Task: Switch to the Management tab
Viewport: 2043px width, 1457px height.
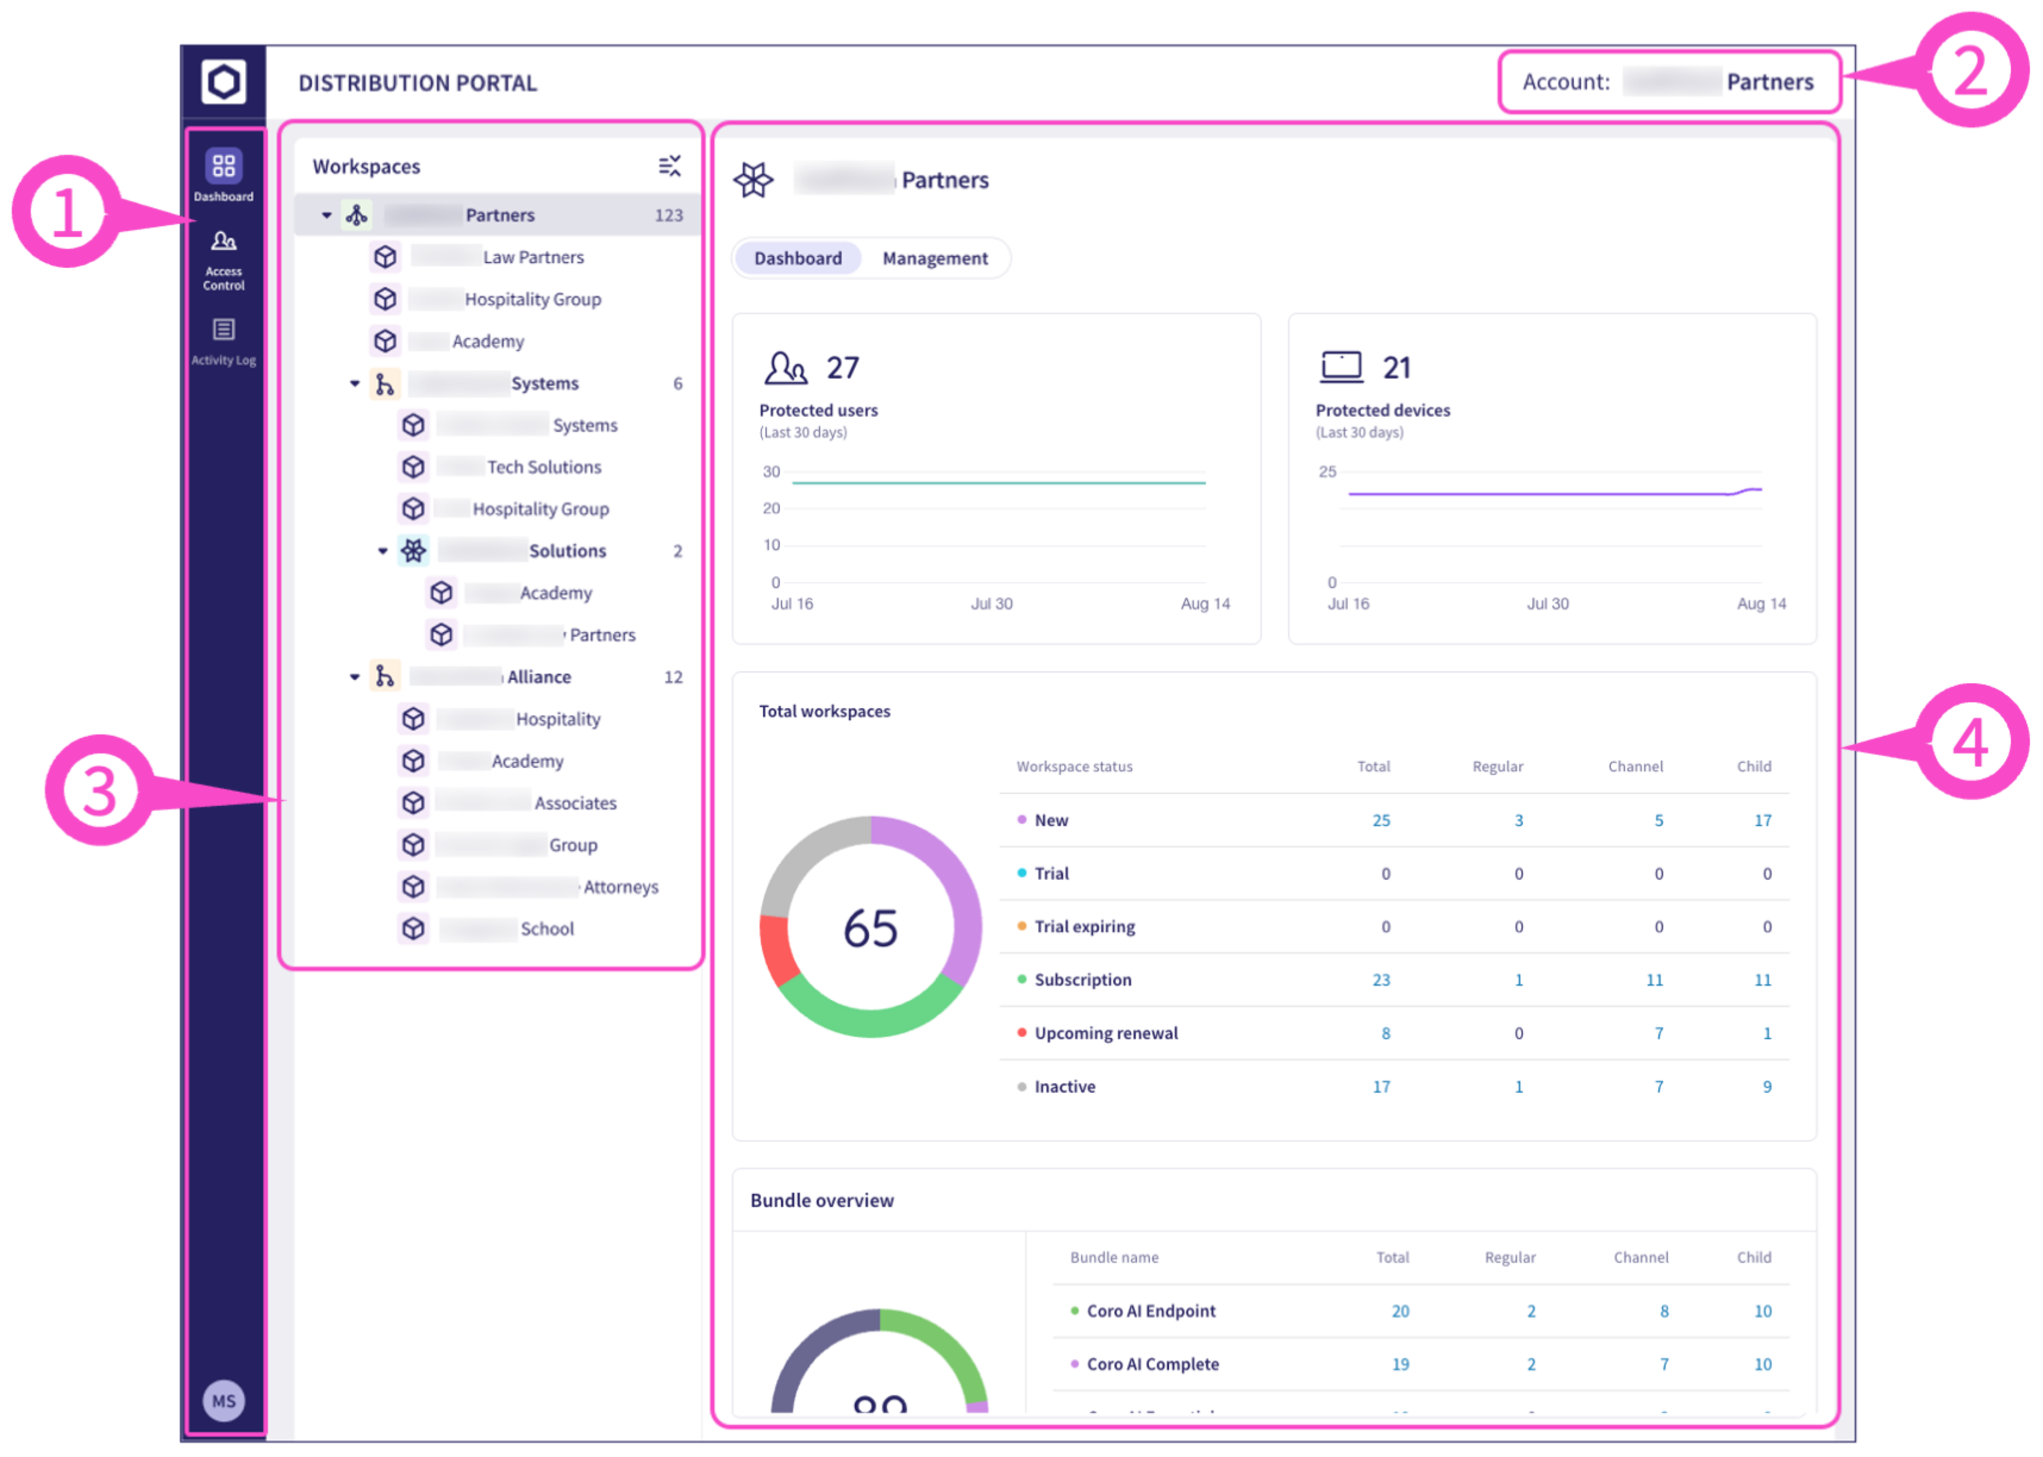Action: coord(935,258)
